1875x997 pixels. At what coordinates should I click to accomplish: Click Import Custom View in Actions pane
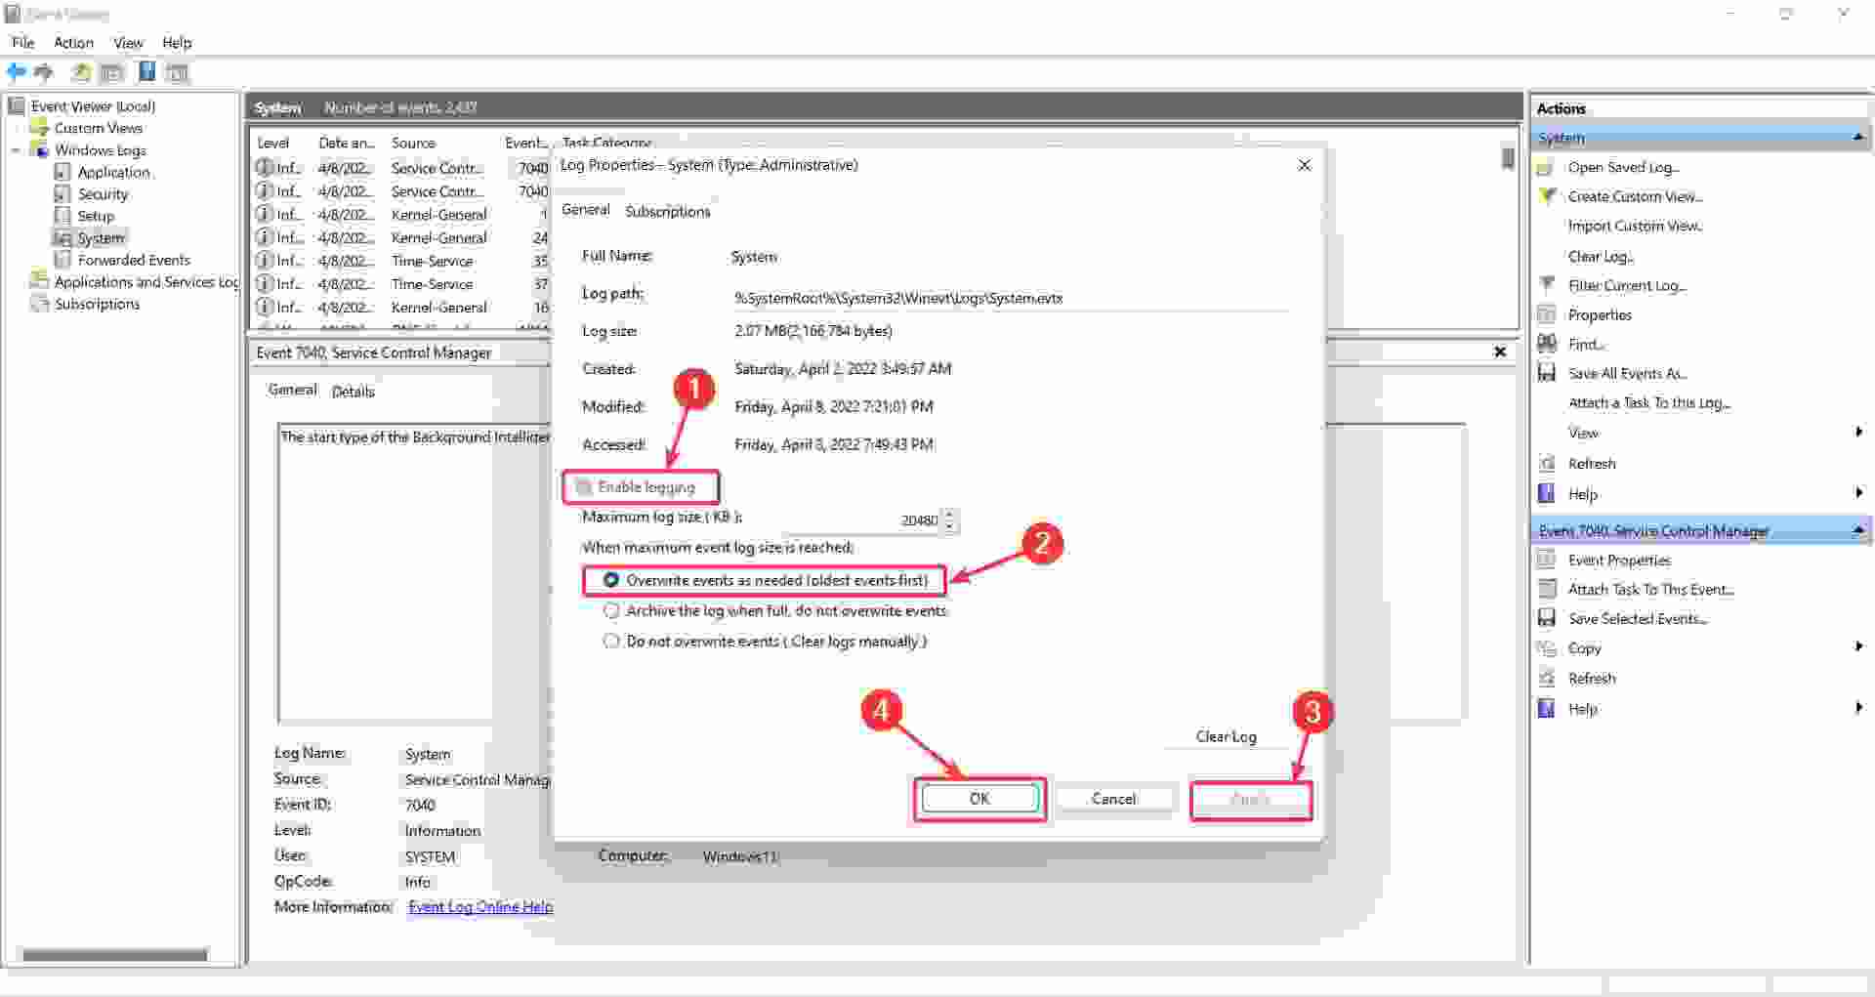pyautogui.click(x=1636, y=226)
